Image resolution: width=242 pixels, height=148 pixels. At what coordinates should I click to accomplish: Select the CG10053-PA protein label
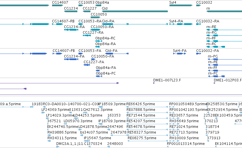point(90,51)
